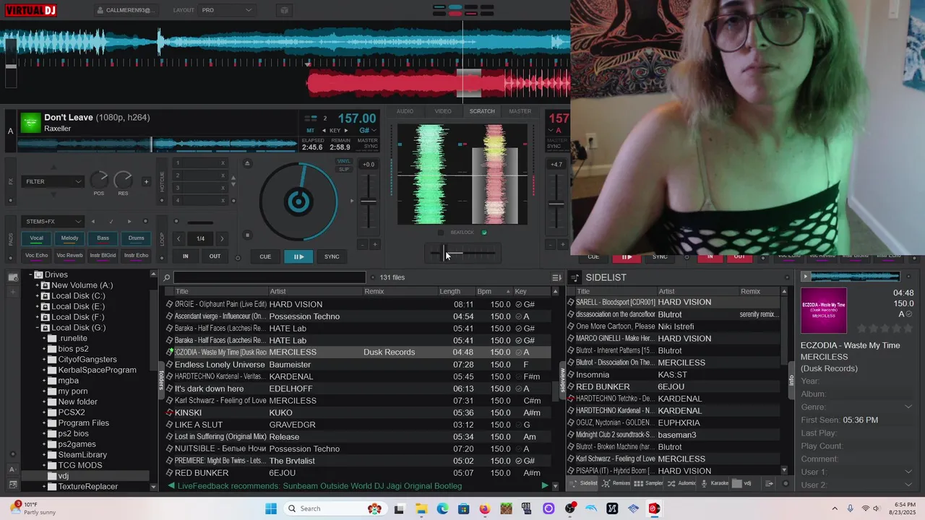The height and width of the screenshot is (520, 925).
Task: Uncheck the right BEATLOCK checkbox
Action: coord(484,233)
